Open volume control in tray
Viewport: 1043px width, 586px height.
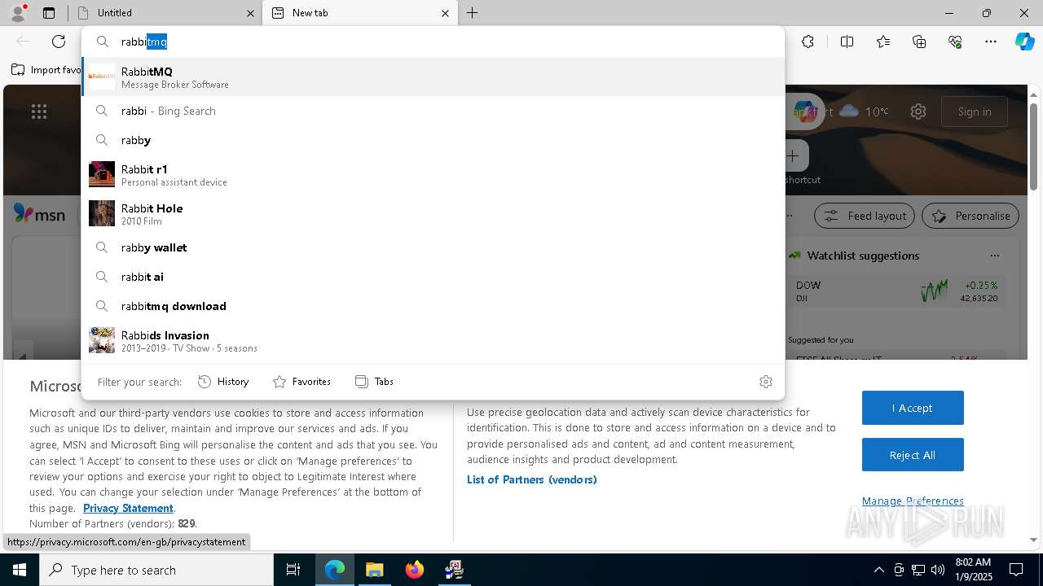pos(938,570)
